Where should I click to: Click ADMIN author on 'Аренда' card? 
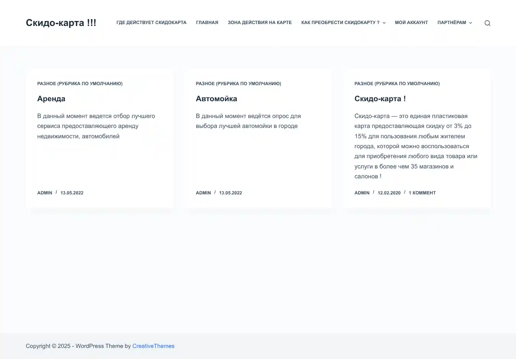[x=45, y=193]
